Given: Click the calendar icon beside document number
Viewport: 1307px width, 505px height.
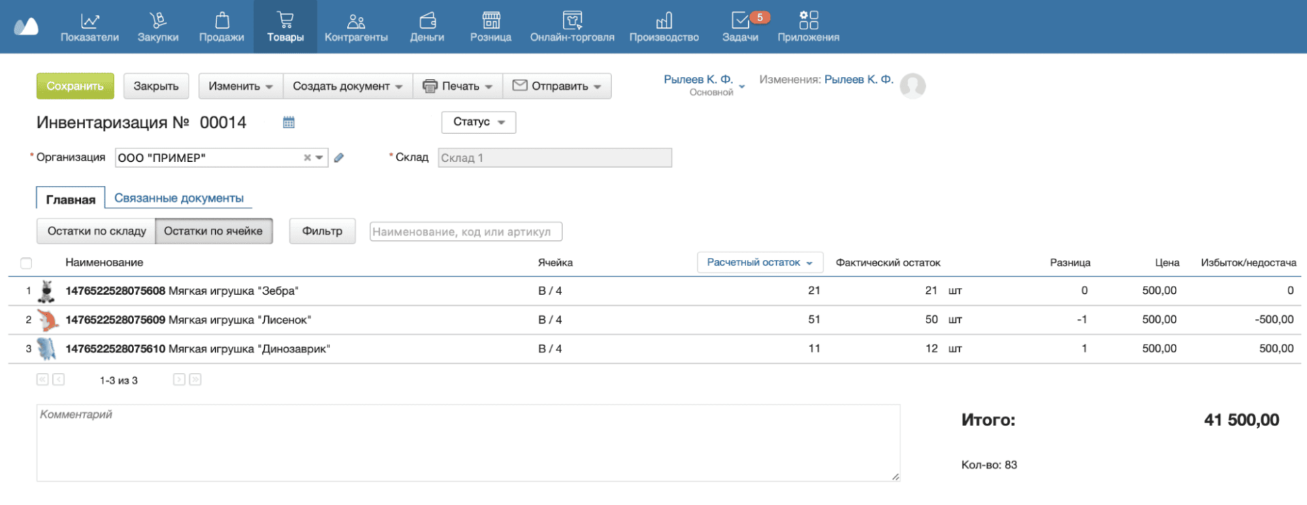Looking at the screenshot, I should tap(289, 123).
